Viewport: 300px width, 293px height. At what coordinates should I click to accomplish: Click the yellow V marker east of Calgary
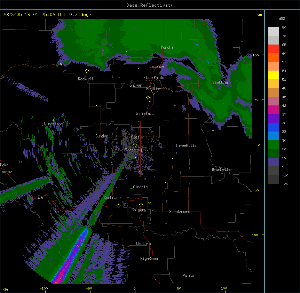pyautogui.click(x=149, y=203)
